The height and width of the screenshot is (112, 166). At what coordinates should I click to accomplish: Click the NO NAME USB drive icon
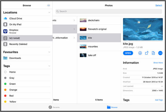(x=5, y=38)
